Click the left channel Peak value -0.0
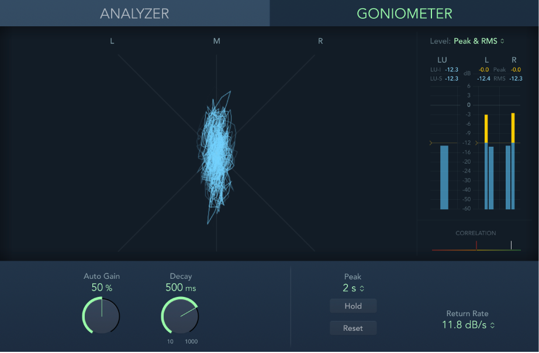This screenshot has width=539, height=353. [483, 69]
